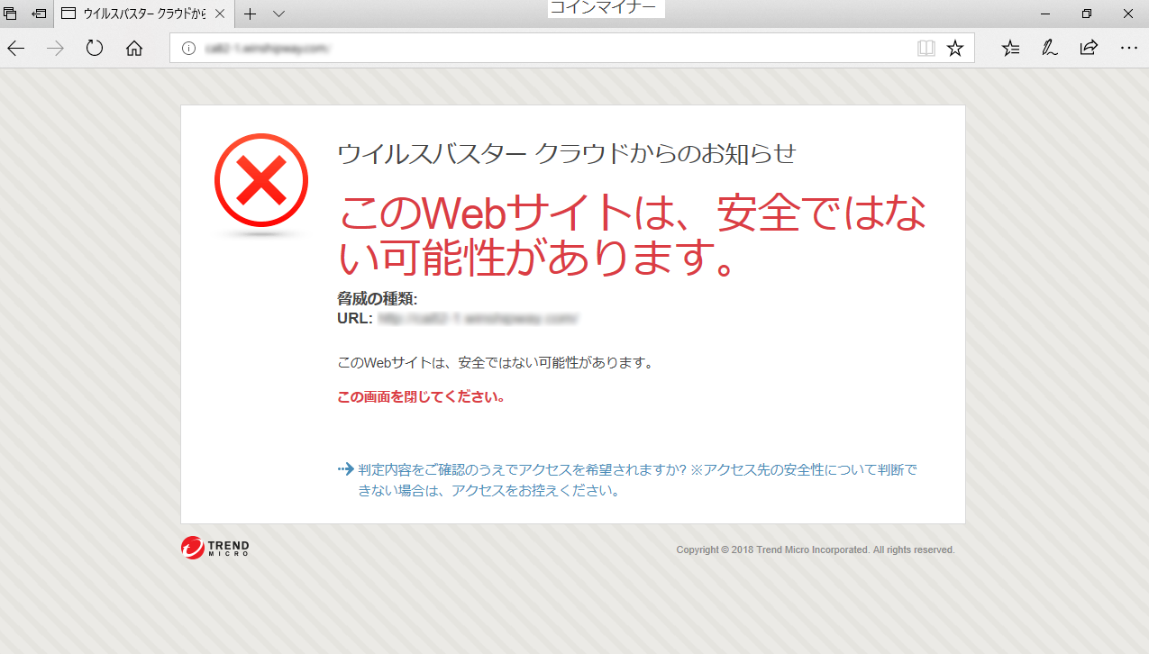The width and height of the screenshot is (1149, 654).
Task: Share this page using share icon
Action: tap(1089, 49)
